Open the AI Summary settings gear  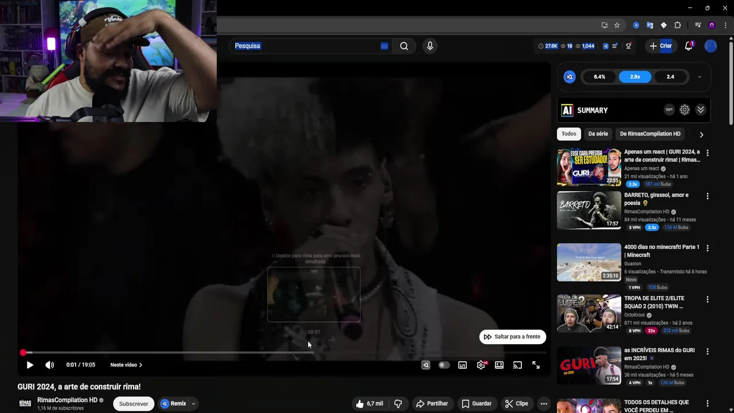(685, 110)
